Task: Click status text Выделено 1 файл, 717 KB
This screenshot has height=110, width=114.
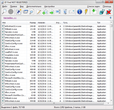Action: [13, 107]
